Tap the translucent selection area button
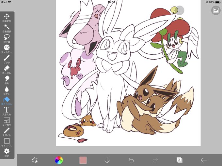Image resolution: width=222 pixels, height=166 pixels. point(180,10)
